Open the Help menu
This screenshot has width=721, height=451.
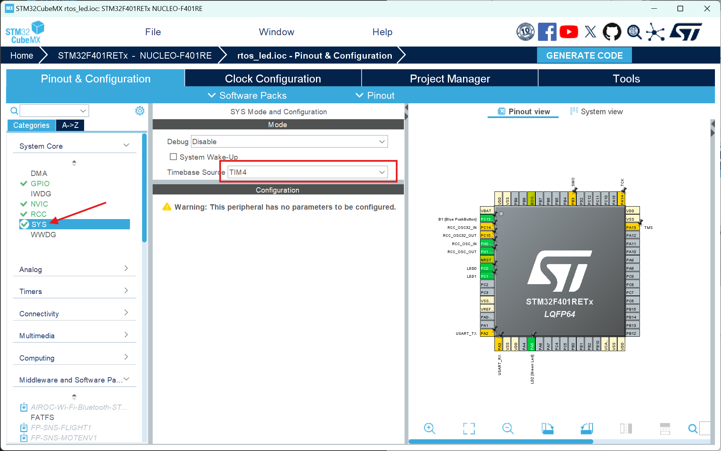click(x=382, y=32)
